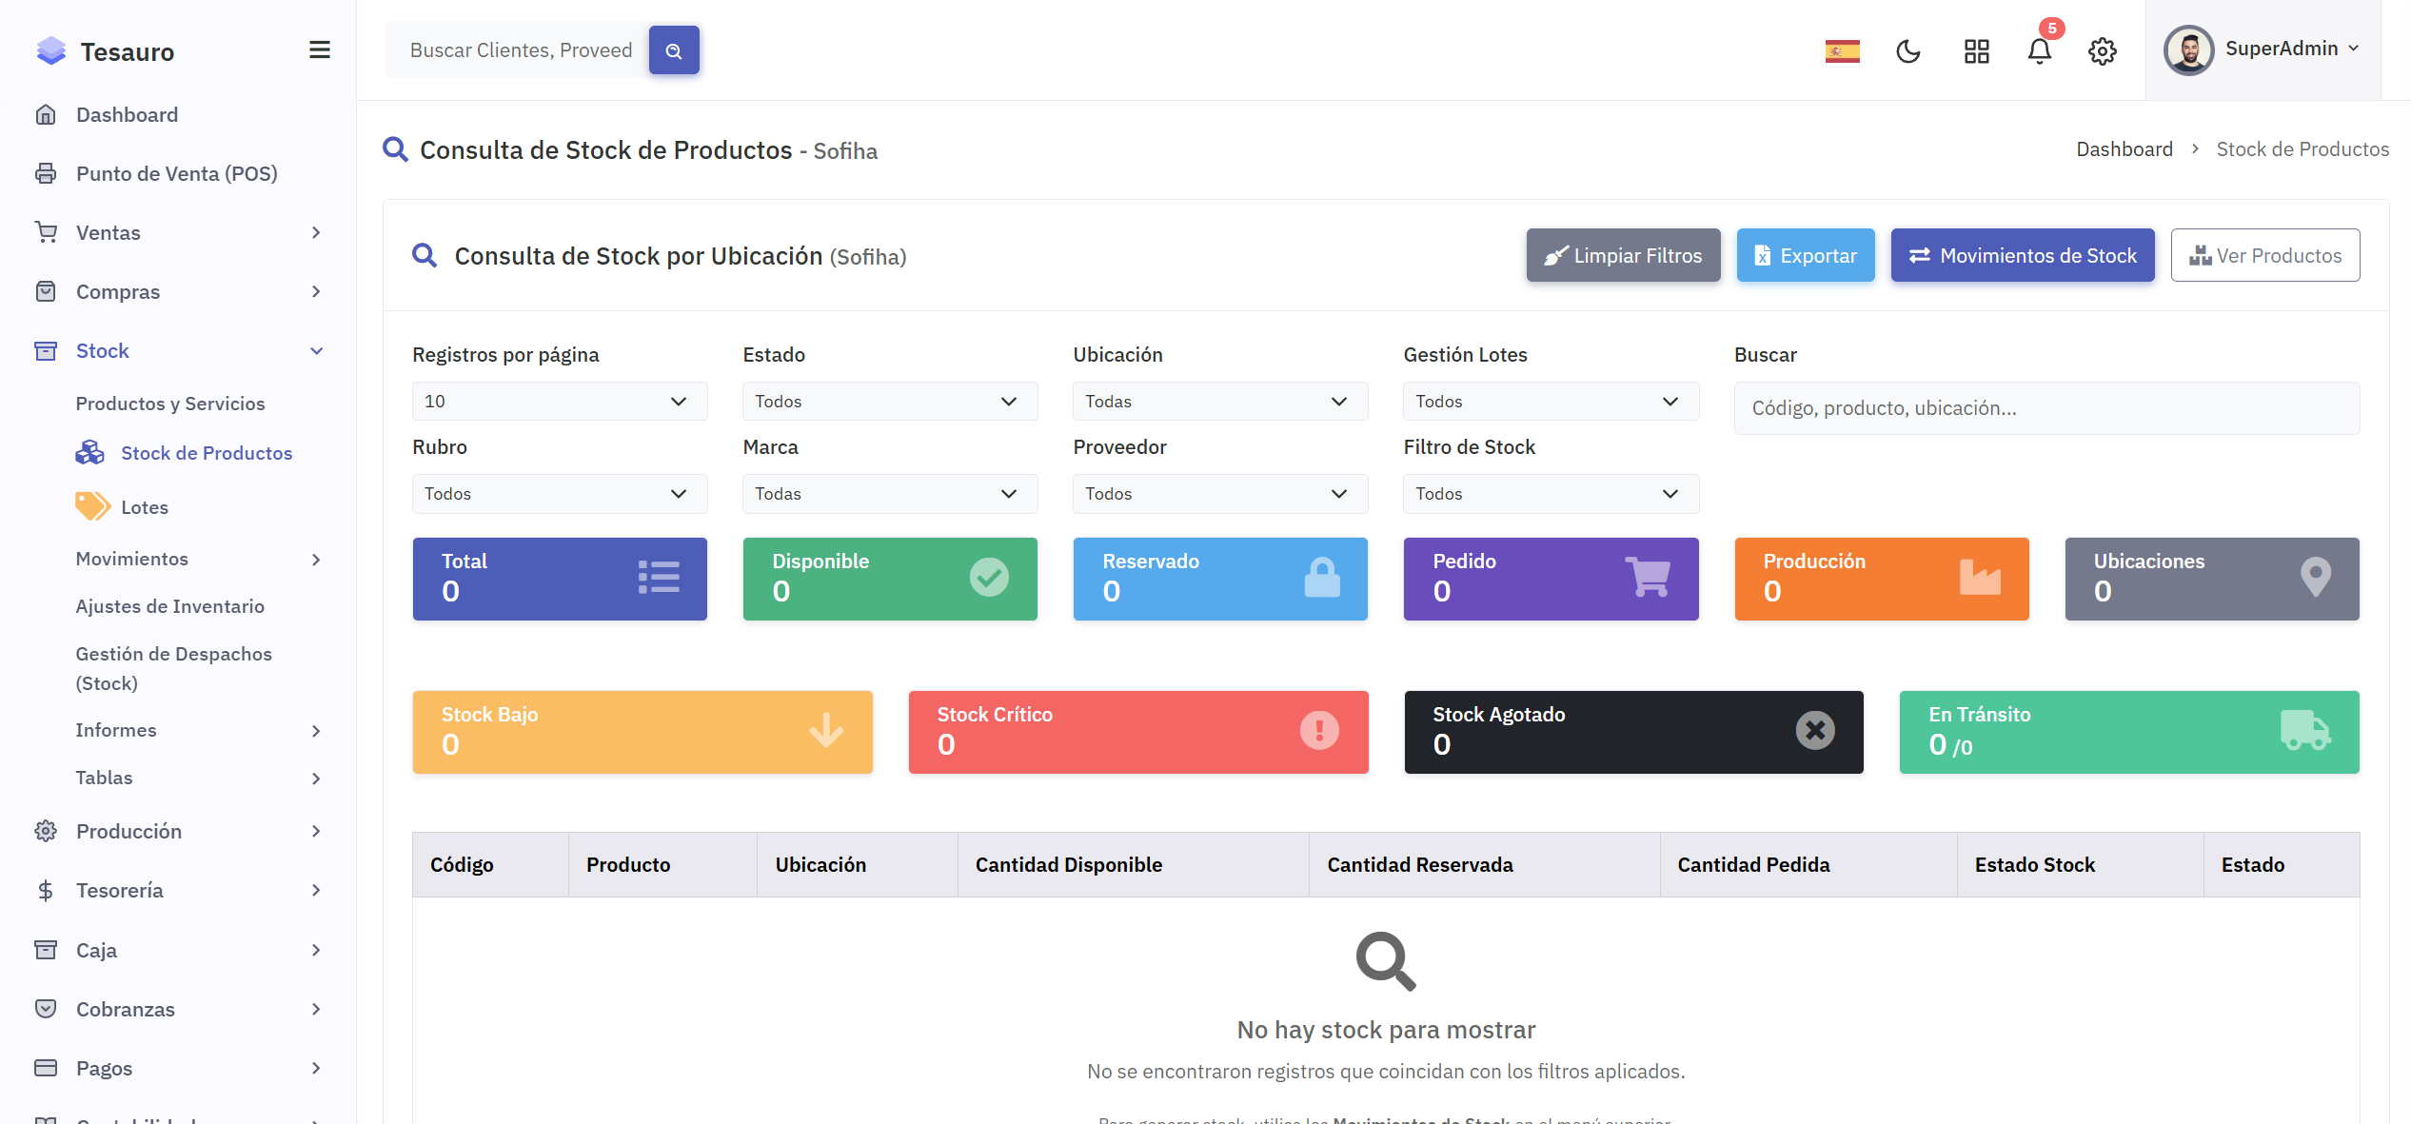Open the Marca filter dropdown
Image resolution: width=2411 pixels, height=1124 pixels.
[x=890, y=494]
